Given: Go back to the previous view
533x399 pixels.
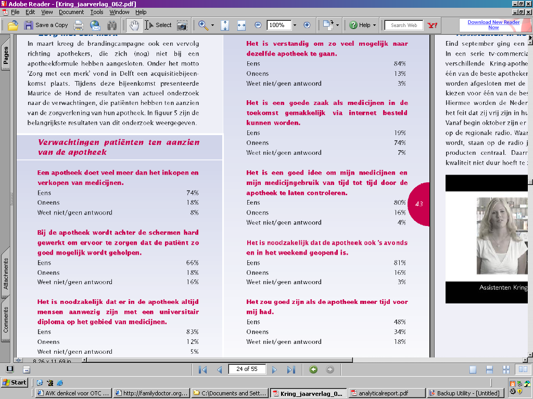Looking at the screenshot, I should [313, 369].
